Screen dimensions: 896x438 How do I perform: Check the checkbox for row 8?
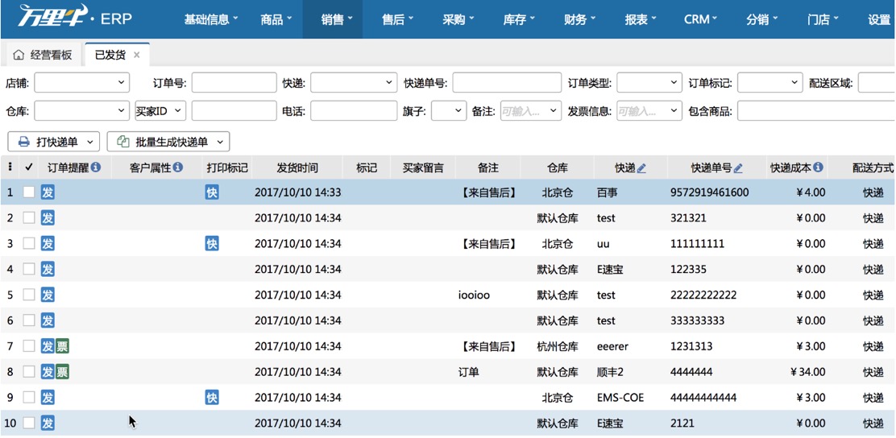pos(28,372)
